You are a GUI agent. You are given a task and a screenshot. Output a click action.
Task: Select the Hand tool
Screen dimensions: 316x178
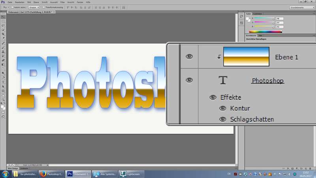3,96
